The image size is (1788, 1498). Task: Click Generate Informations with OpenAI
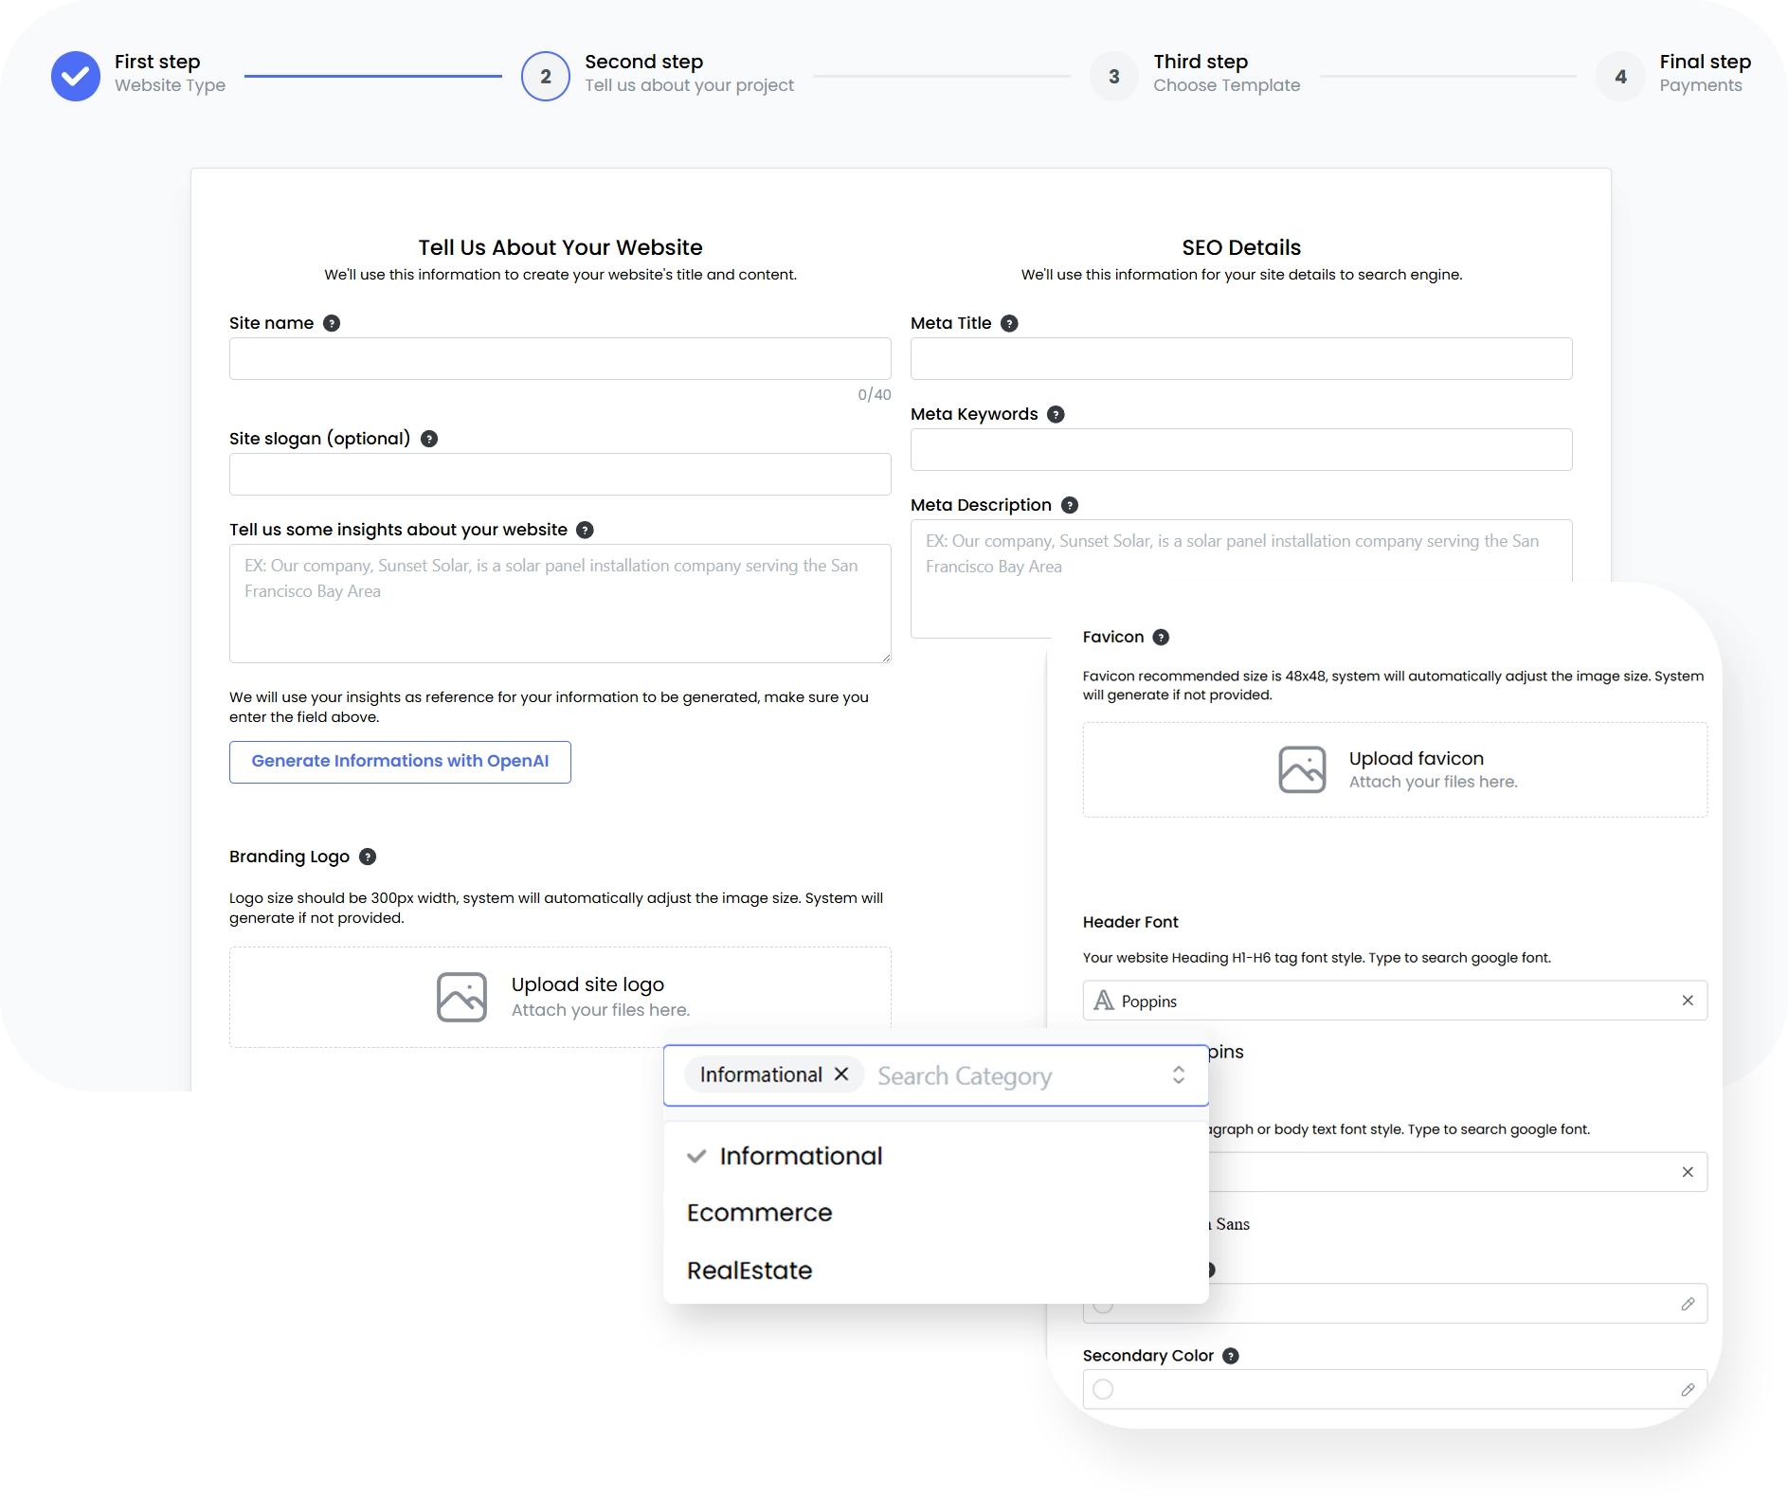(400, 761)
